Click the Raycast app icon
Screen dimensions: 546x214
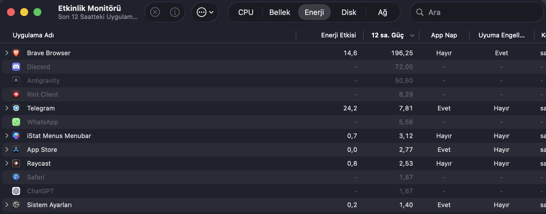pyautogui.click(x=16, y=163)
